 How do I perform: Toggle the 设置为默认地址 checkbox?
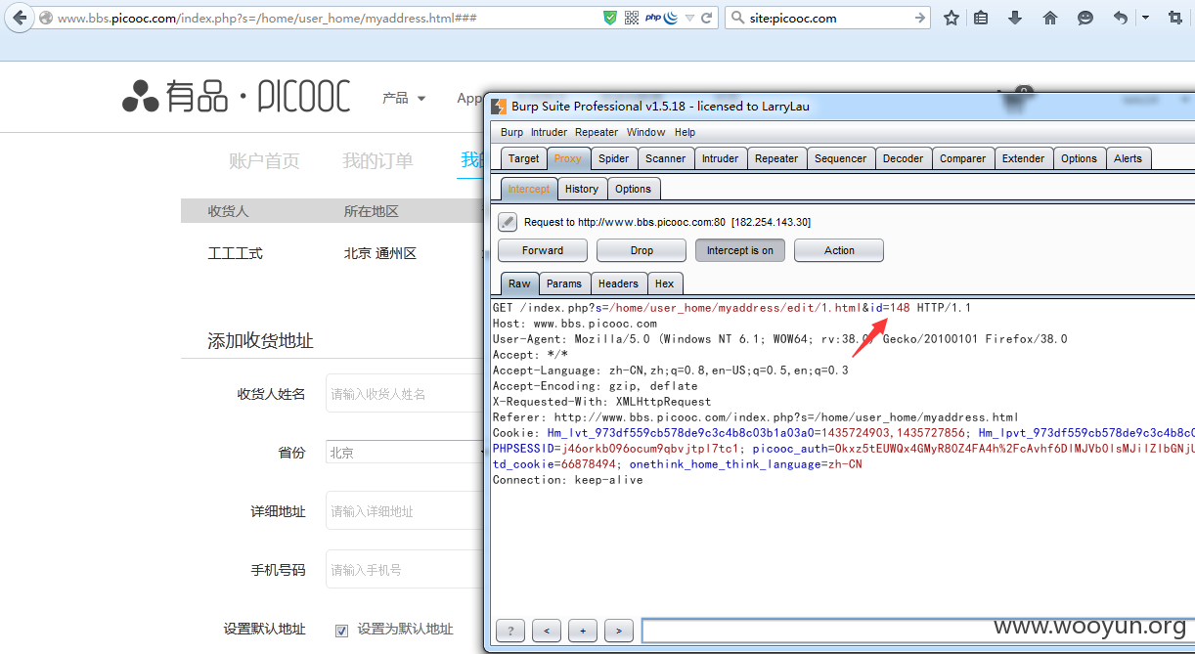(x=341, y=630)
